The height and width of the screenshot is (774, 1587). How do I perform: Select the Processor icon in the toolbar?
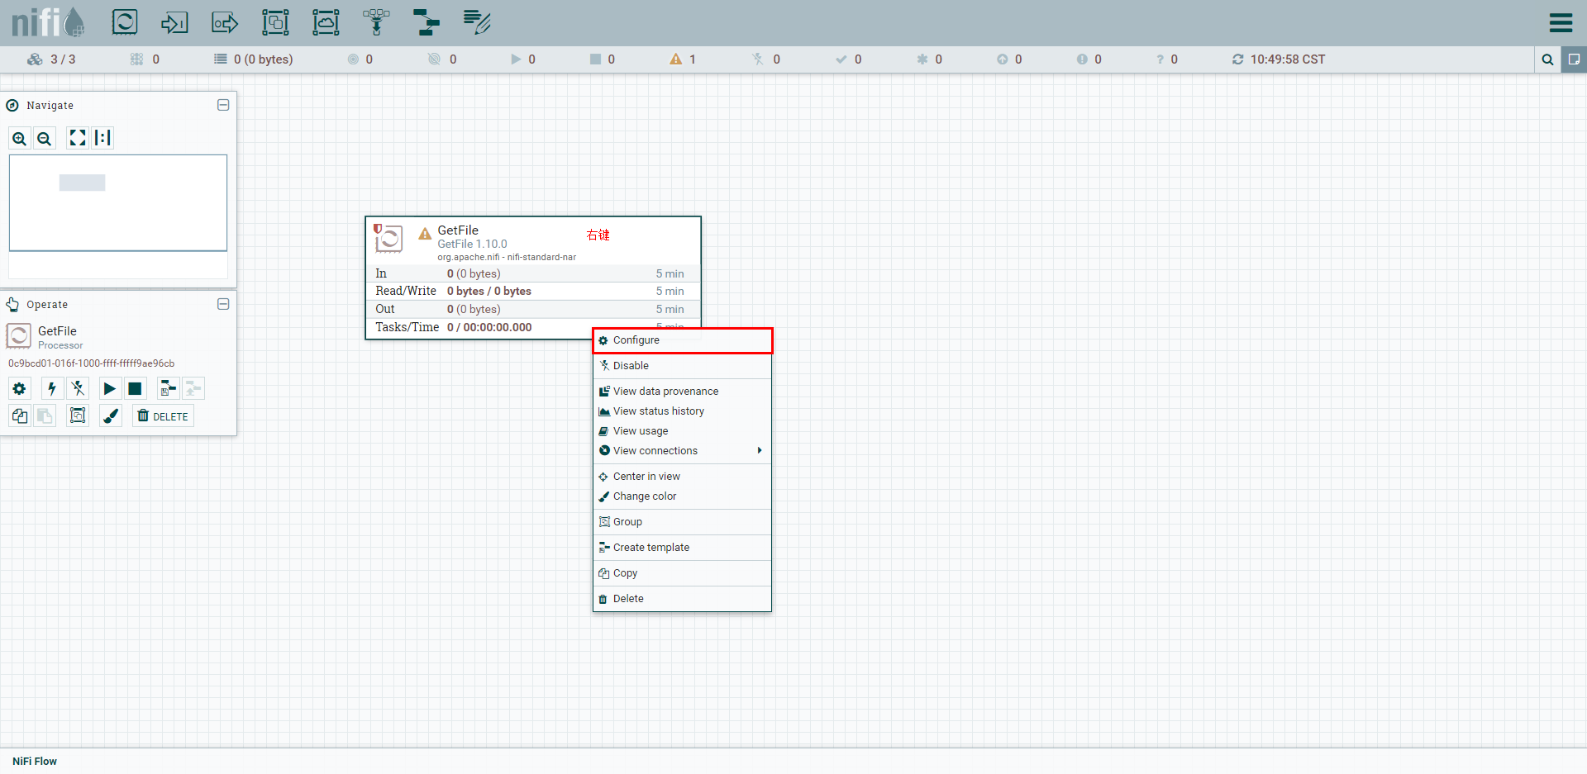[x=125, y=21]
